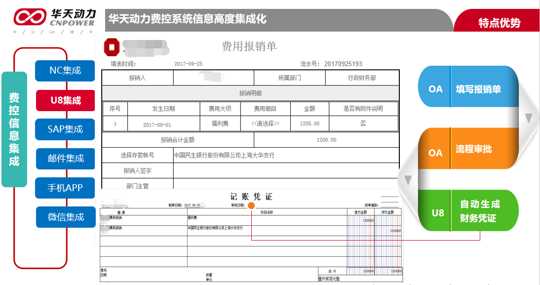Select the highlighted U8集成 sidebar item

coord(65,100)
